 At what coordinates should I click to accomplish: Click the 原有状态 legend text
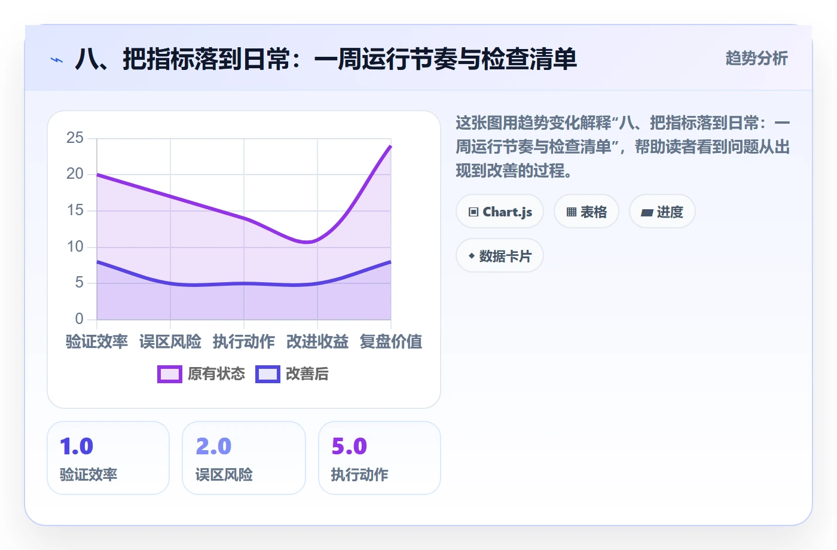(x=216, y=374)
